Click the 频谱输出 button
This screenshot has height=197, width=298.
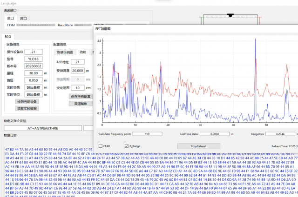pyautogui.click(x=81, y=104)
